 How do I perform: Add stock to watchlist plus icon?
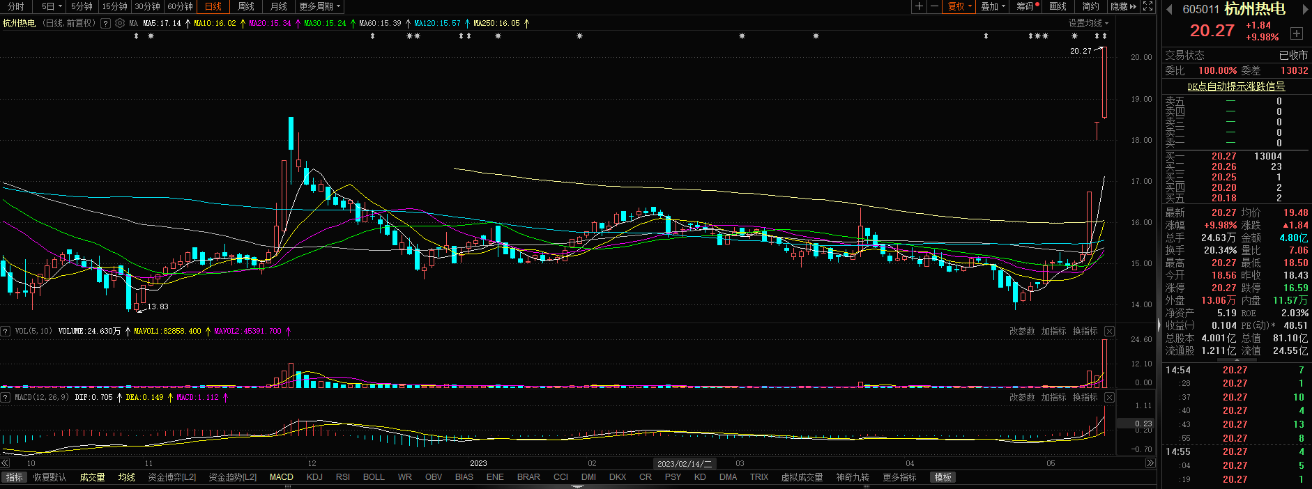[1296, 33]
